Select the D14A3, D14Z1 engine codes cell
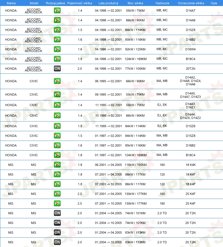 pyautogui.click(x=190, y=106)
